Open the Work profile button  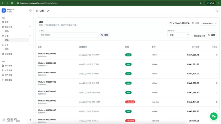(x=211, y=3)
